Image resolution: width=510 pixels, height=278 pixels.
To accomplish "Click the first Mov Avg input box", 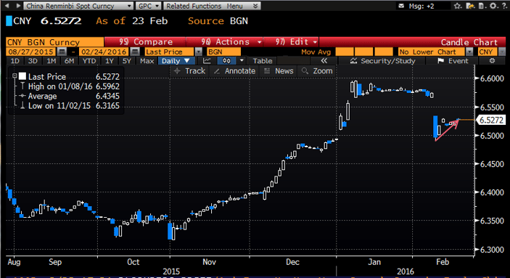I will pyautogui.click(x=345, y=52).
